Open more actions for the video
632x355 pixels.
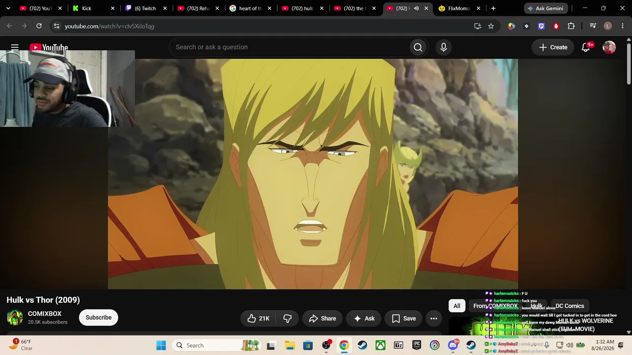pyautogui.click(x=434, y=319)
